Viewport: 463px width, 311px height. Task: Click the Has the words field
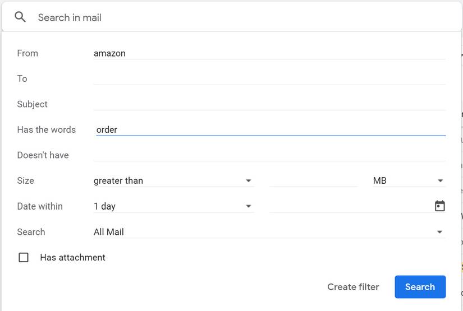[269, 129]
